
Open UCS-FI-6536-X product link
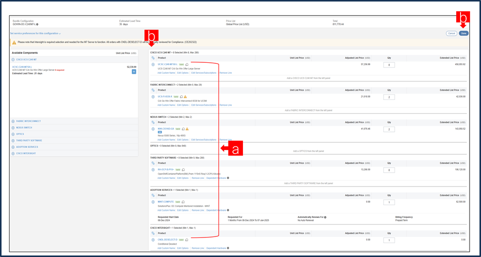tap(165, 97)
